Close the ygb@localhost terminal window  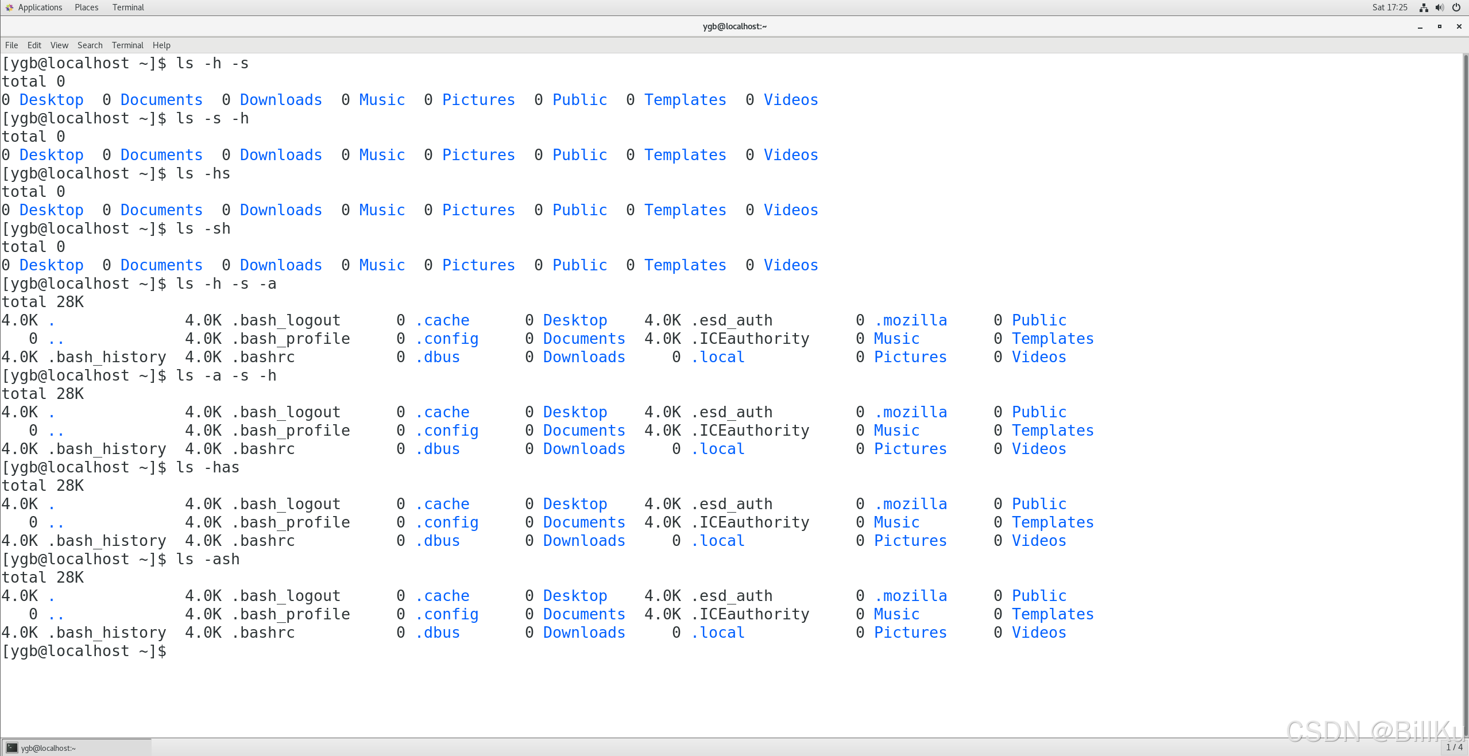tap(1459, 26)
